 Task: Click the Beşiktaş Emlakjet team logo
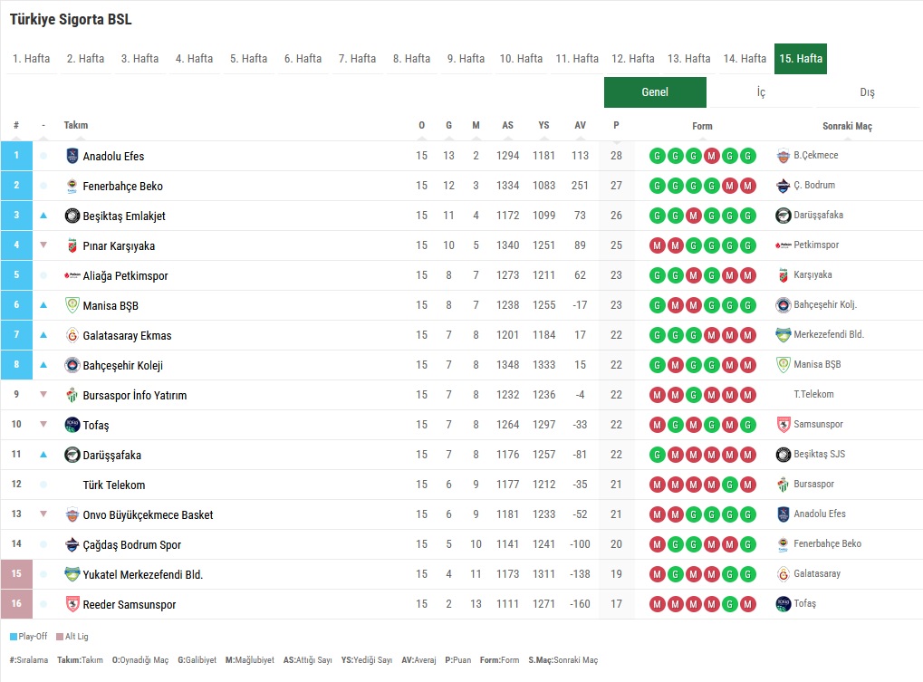(x=72, y=216)
